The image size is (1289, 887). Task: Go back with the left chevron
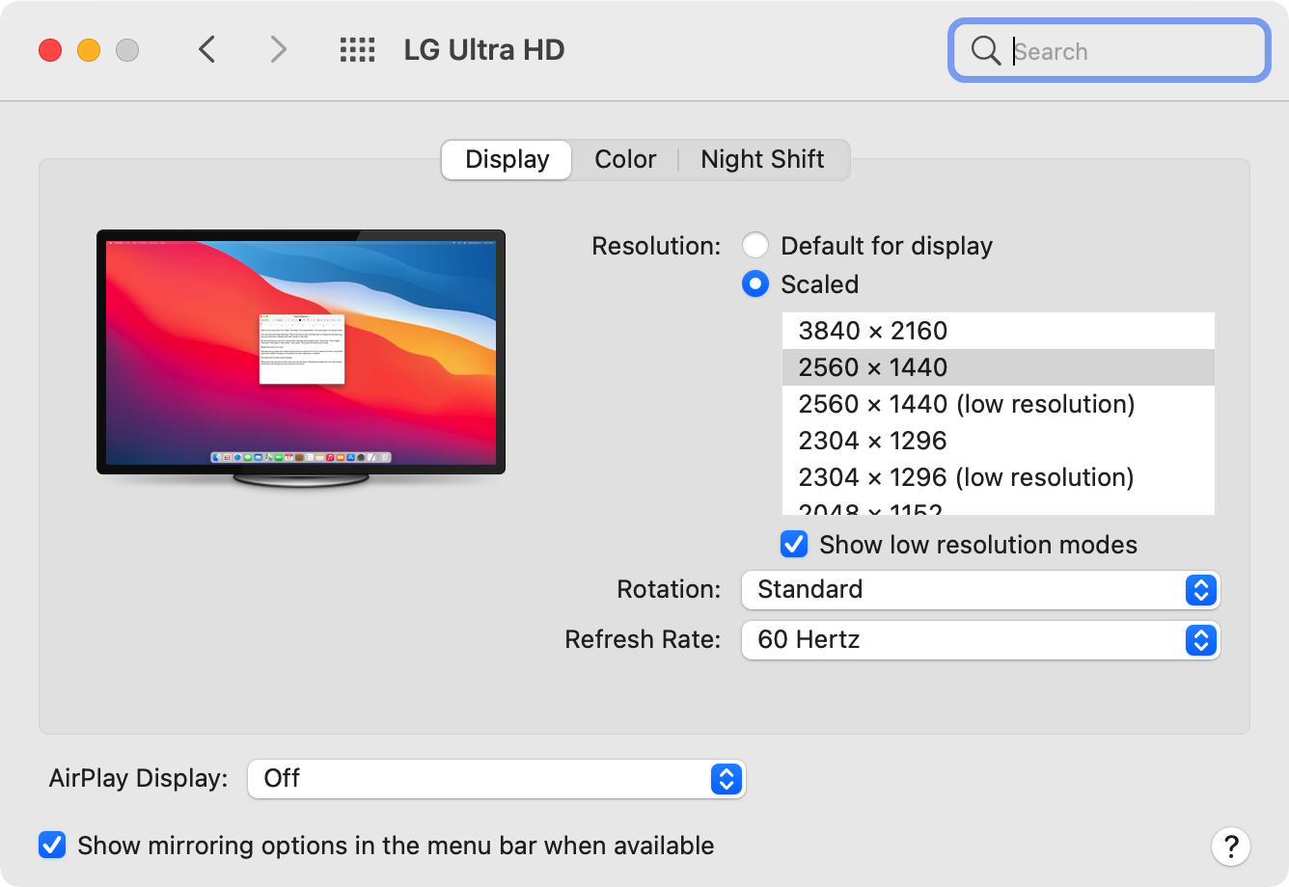pos(206,49)
